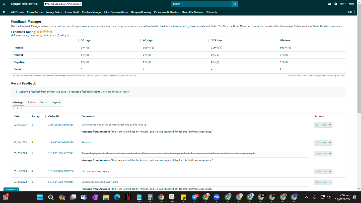Open Telegram from taskbar
Screen dimensions: 361x203
(x=195, y=197)
